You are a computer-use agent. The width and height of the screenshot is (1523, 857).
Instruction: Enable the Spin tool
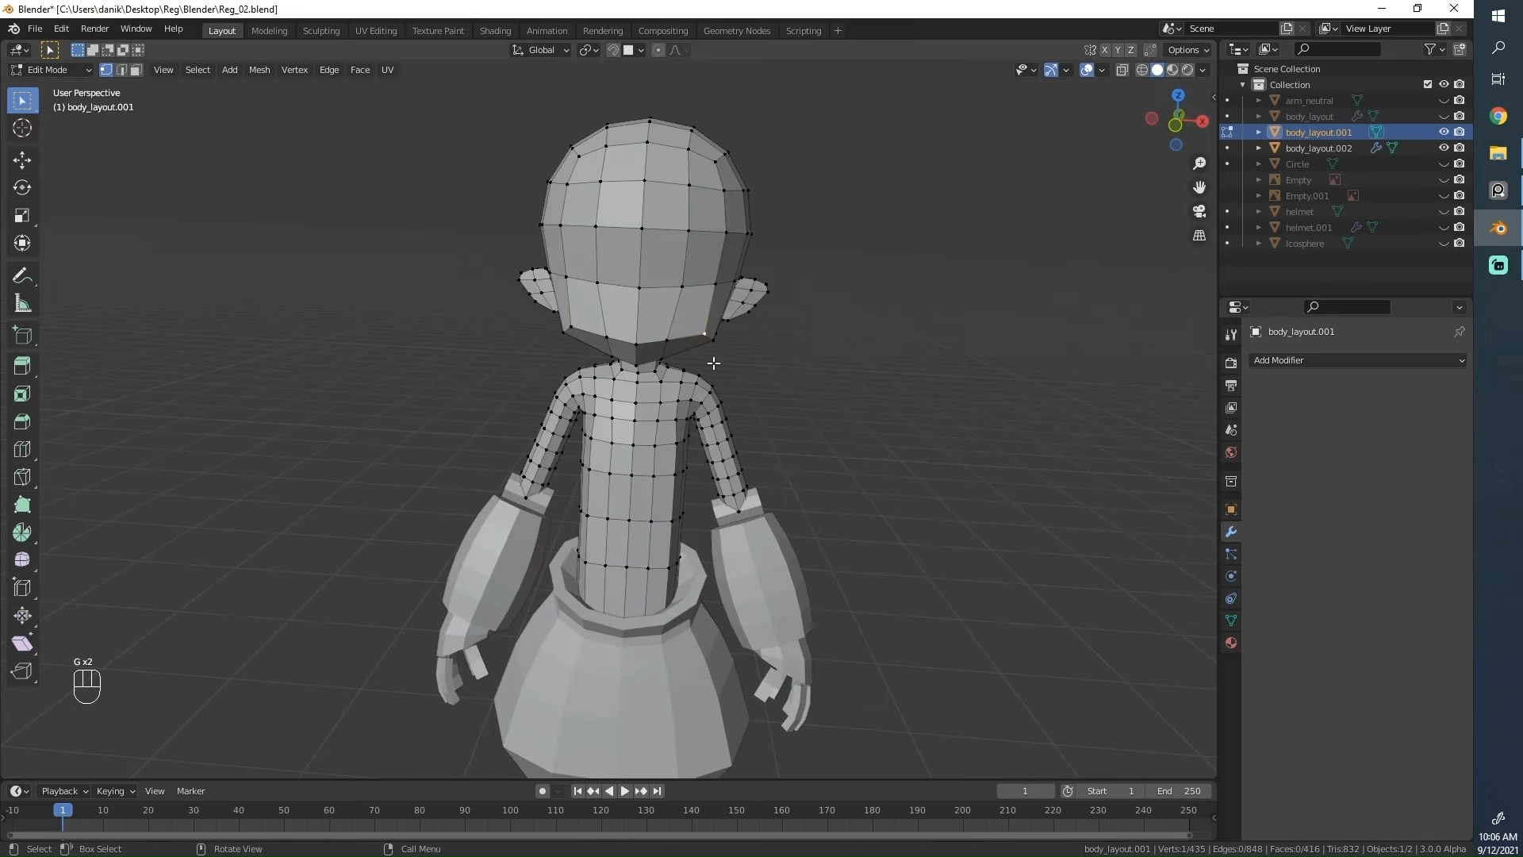click(22, 532)
